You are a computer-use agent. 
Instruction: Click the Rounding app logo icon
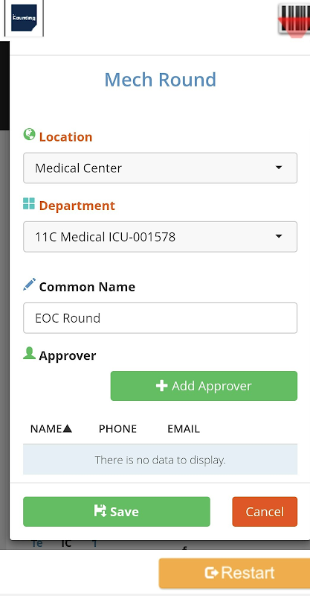click(x=24, y=18)
